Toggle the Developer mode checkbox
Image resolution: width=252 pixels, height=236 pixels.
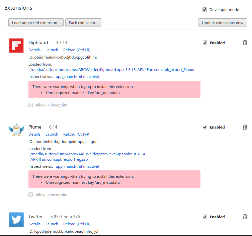(204, 10)
